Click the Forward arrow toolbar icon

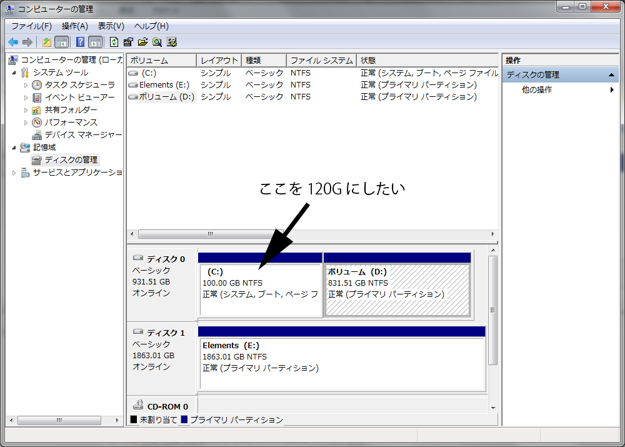pyautogui.click(x=27, y=42)
